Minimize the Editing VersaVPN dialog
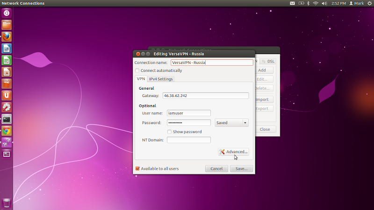The image size is (374, 210). [x=143, y=54]
